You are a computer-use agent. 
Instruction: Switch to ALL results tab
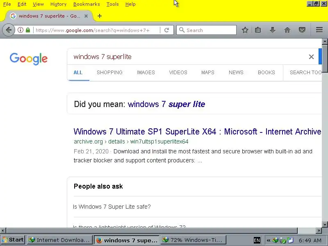click(x=78, y=73)
